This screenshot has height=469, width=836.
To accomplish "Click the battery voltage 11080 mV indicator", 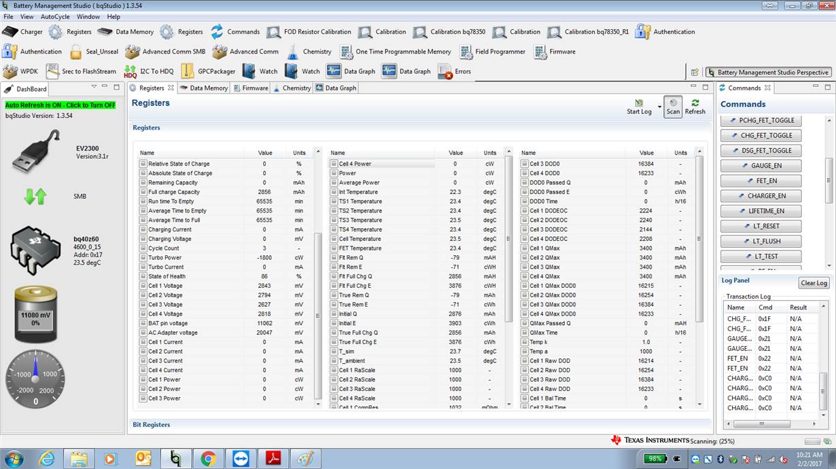I will click(35, 315).
